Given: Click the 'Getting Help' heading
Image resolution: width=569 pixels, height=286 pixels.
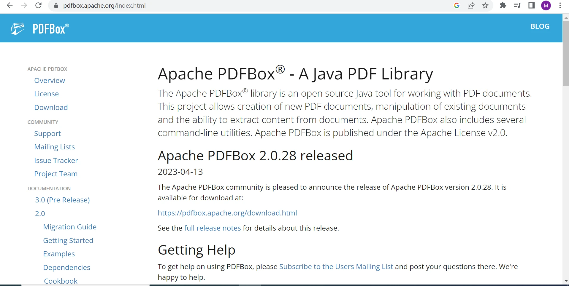Looking at the screenshot, I should [196, 250].
